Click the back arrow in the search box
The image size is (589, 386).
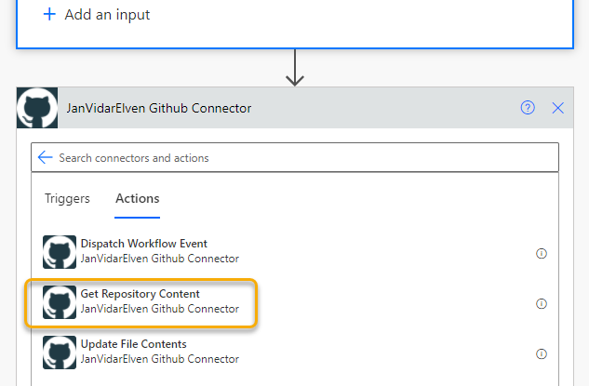(45, 157)
